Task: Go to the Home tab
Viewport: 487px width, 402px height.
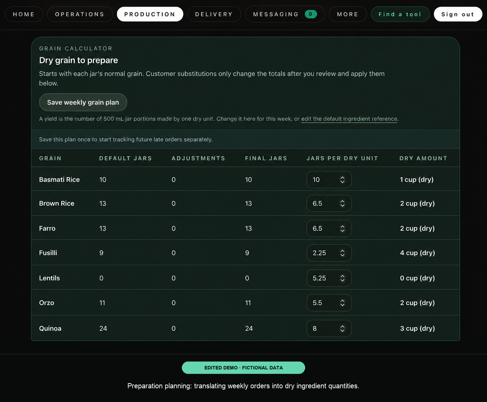Action: 24,14
